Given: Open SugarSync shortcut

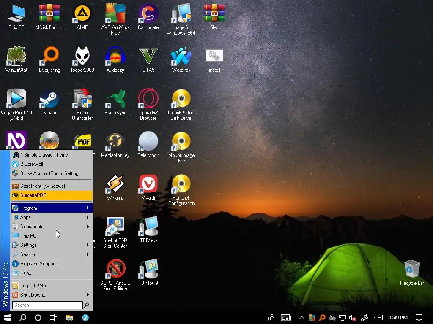Looking at the screenshot, I should pyautogui.click(x=115, y=102).
